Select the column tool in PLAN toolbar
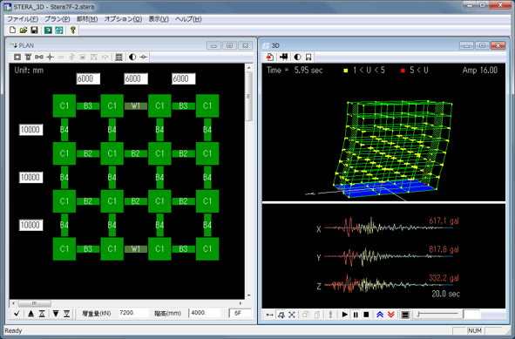Screen dimensions: 515x339 click(17, 58)
